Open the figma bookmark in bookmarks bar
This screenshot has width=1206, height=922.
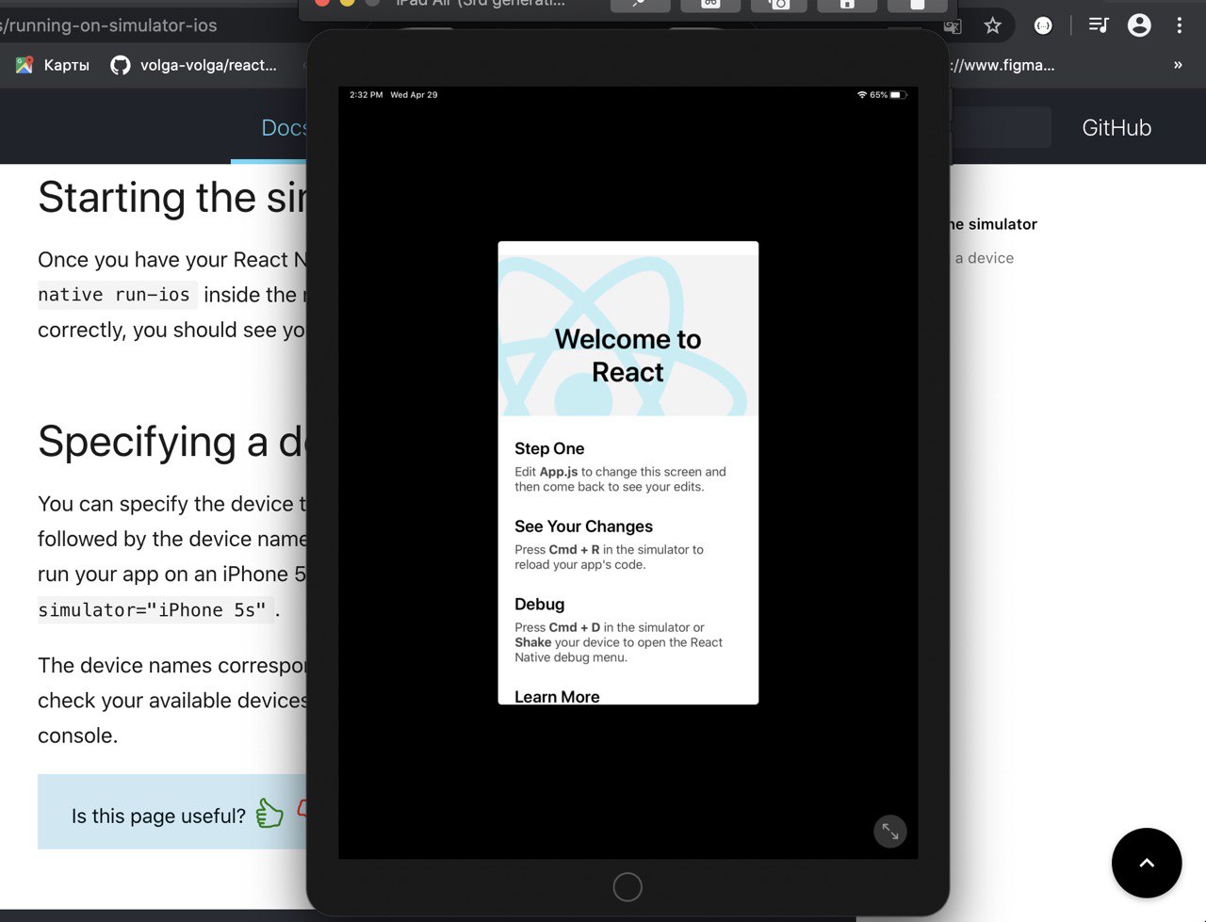click(1002, 65)
